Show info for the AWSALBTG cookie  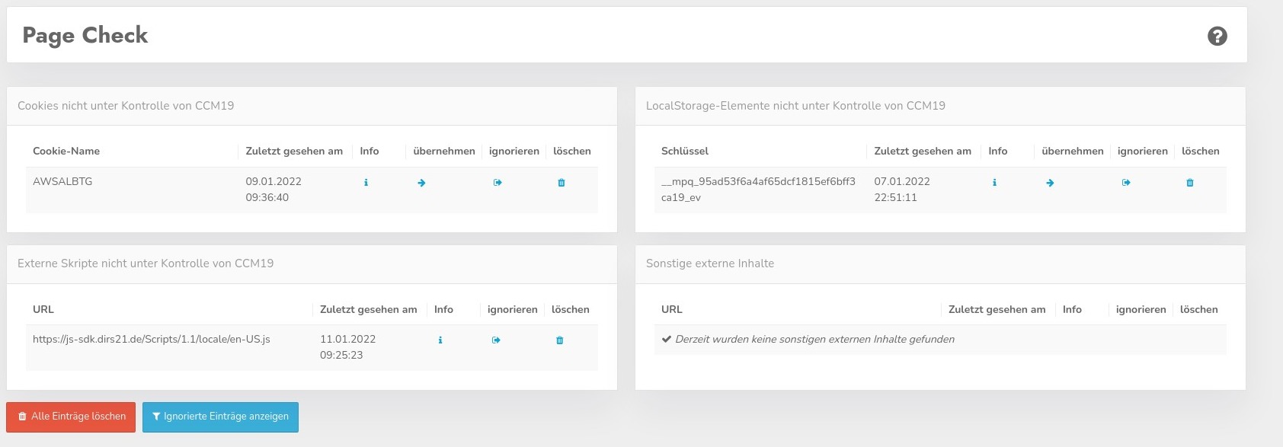tap(366, 183)
